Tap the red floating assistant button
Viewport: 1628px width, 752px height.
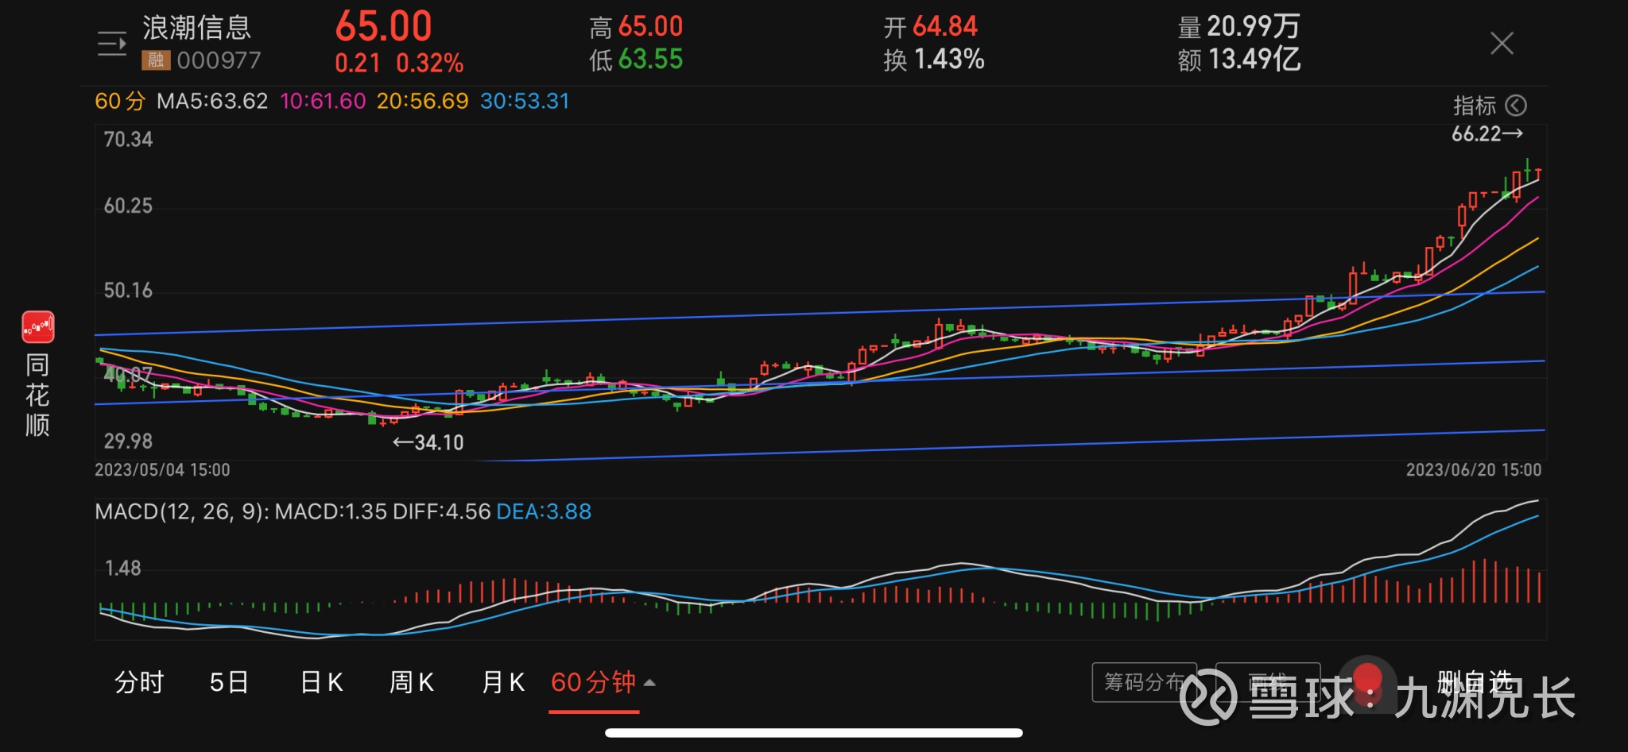[1366, 681]
